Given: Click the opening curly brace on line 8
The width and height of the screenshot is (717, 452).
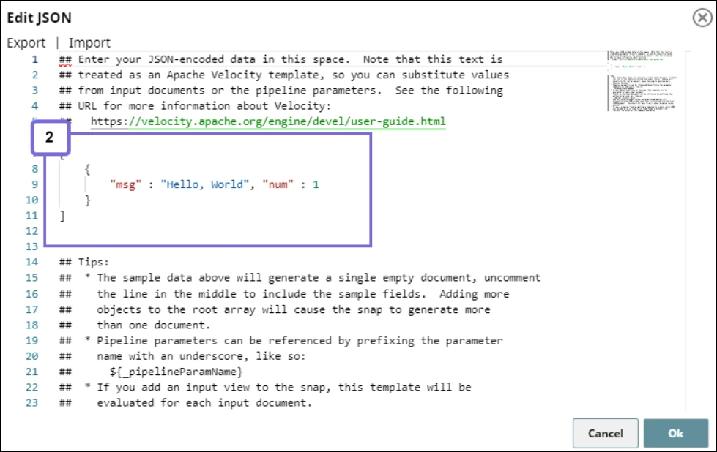Looking at the screenshot, I should pyautogui.click(x=88, y=169).
